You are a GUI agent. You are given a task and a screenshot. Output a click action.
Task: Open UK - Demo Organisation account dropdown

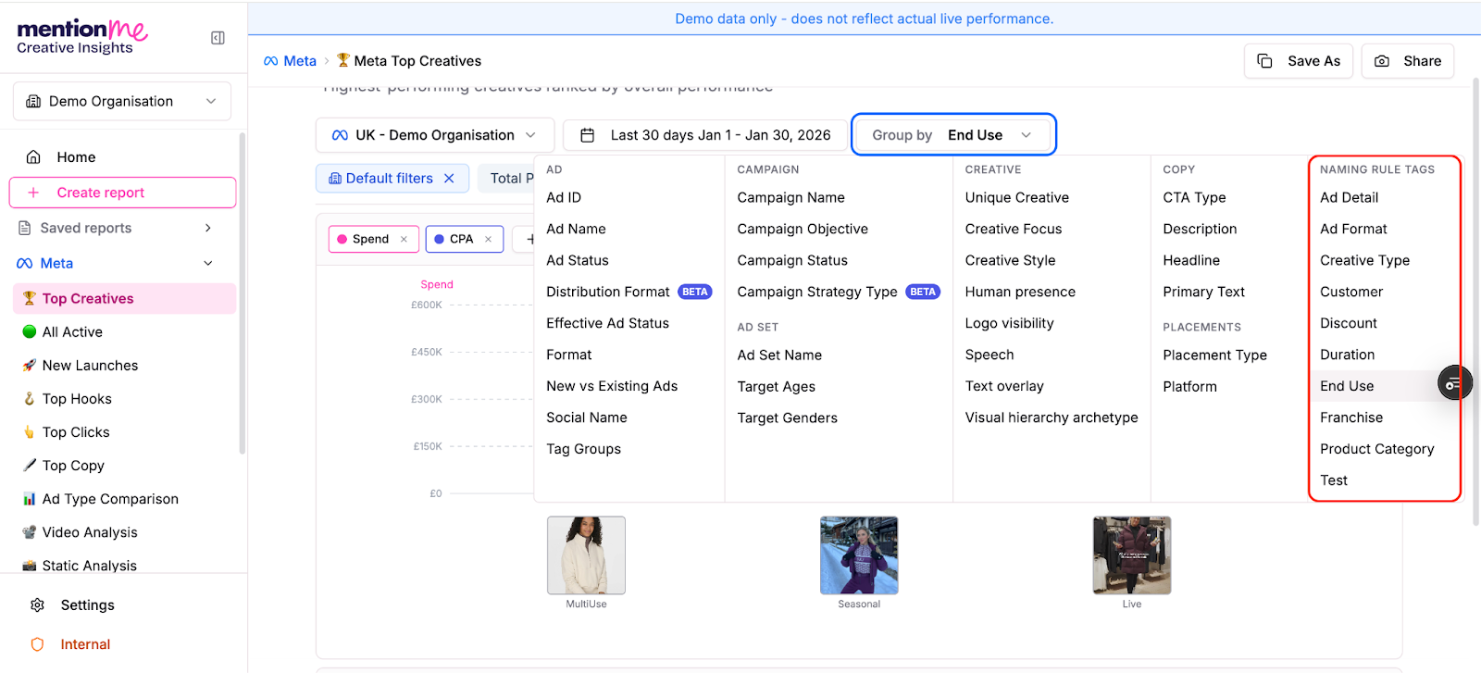coord(435,135)
